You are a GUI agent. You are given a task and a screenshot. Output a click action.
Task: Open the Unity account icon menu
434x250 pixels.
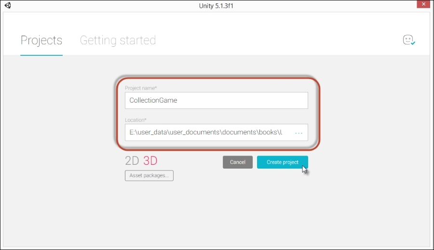pyautogui.click(x=409, y=40)
